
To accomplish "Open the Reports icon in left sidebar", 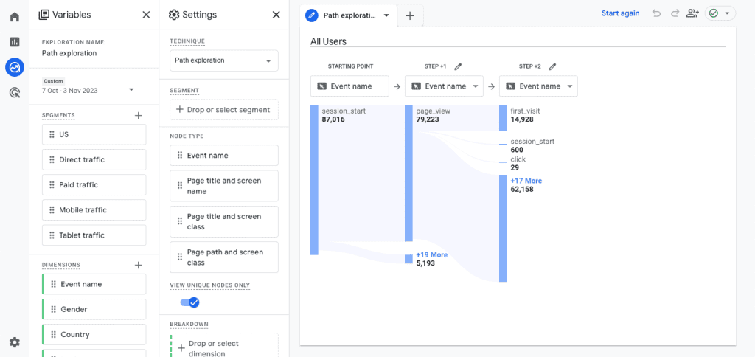I will pyautogui.click(x=15, y=42).
